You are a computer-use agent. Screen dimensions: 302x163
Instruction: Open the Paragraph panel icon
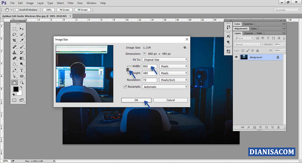[228, 42]
